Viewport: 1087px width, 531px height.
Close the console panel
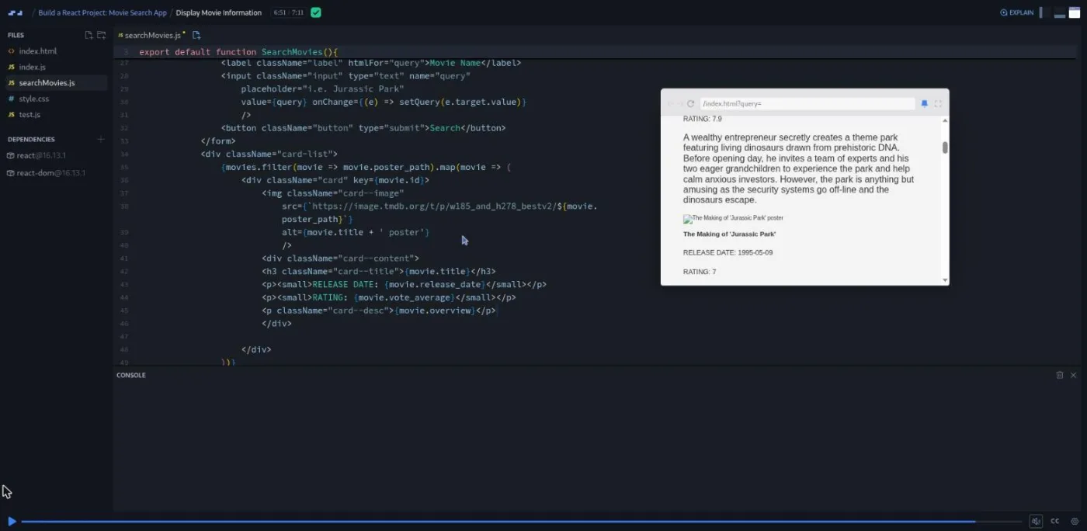coord(1074,375)
